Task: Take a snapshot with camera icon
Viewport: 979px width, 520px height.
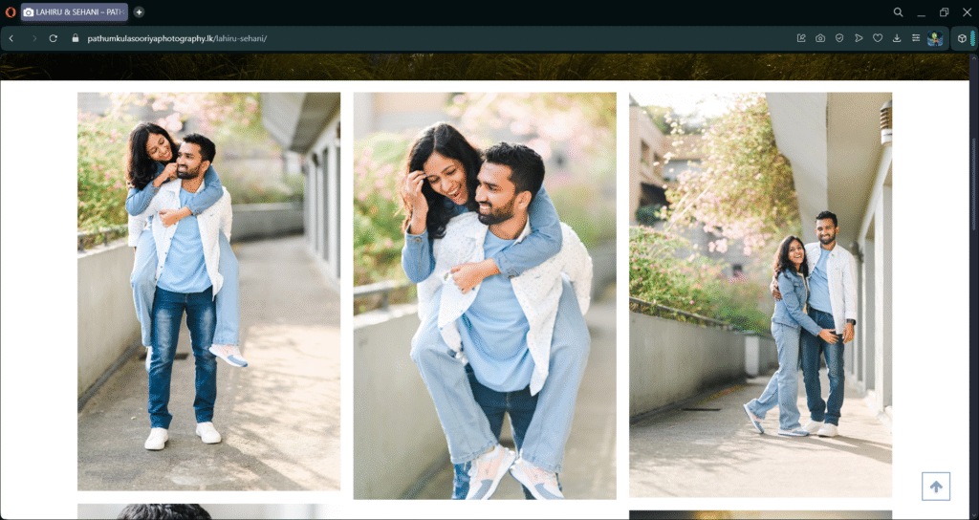Action: point(819,38)
